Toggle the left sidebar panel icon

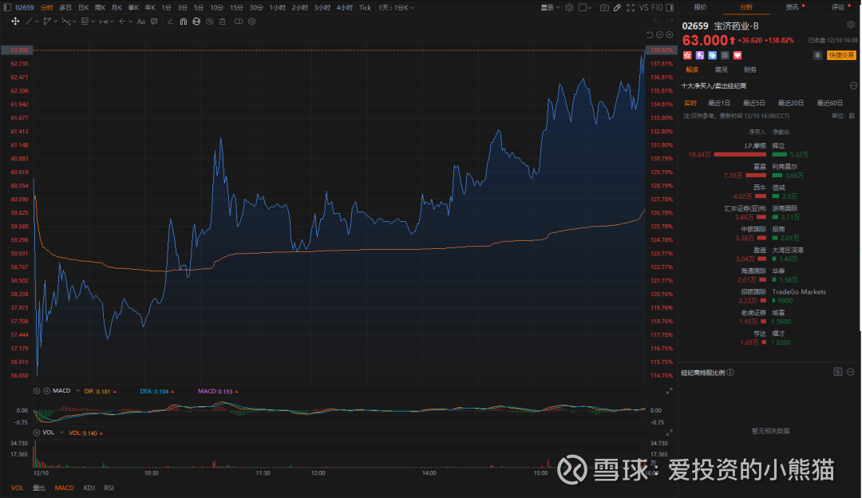(7, 8)
